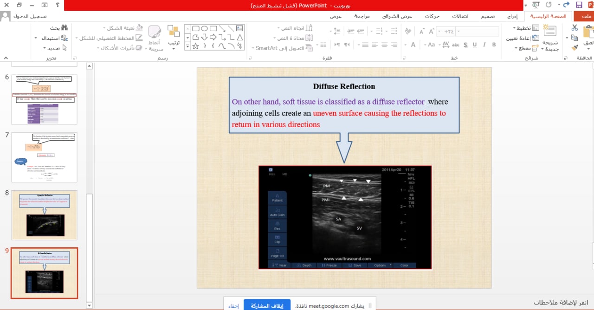Click the Format Painter brush icon
594x310 pixels.
tap(575, 47)
